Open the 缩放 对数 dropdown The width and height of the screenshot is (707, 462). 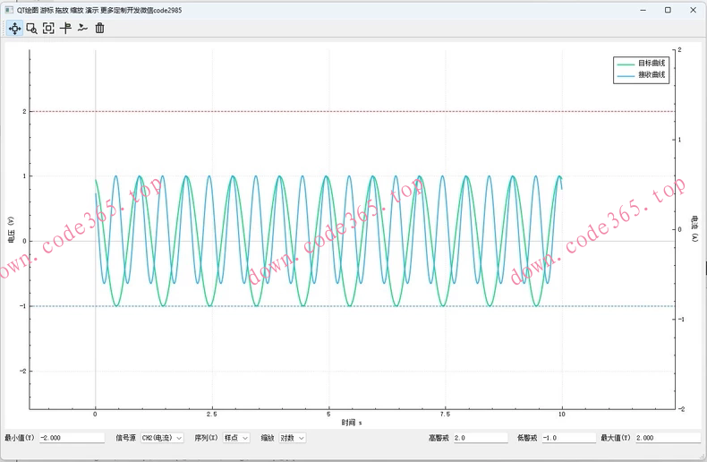pos(293,438)
